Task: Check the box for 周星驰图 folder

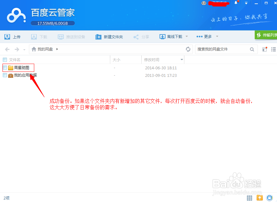Action: [x=5, y=67]
